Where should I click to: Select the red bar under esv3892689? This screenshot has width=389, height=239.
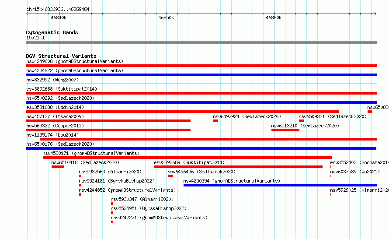(x=238, y=167)
